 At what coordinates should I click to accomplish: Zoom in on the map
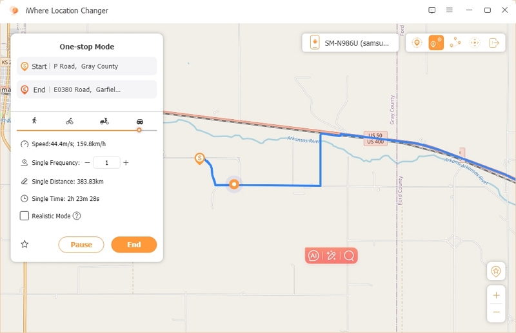point(496,295)
